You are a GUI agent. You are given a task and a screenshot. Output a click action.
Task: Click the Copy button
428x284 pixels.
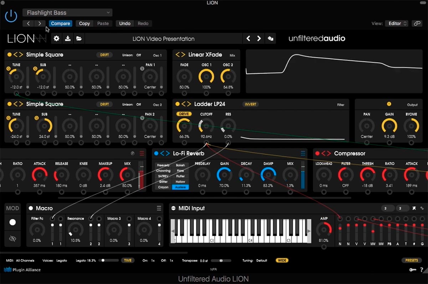coord(85,24)
